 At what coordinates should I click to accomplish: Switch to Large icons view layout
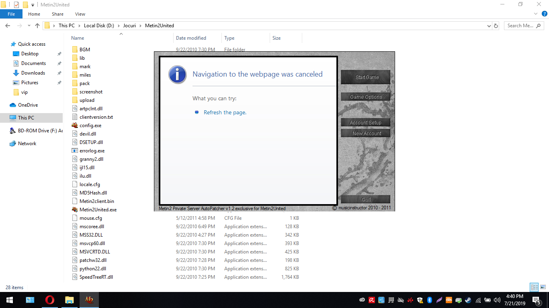(543, 287)
